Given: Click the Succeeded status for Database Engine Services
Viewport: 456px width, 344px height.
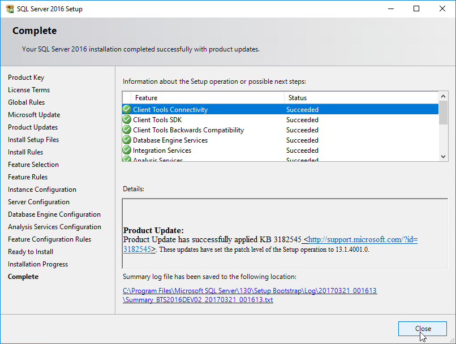Looking at the screenshot, I should coord(302,140).
